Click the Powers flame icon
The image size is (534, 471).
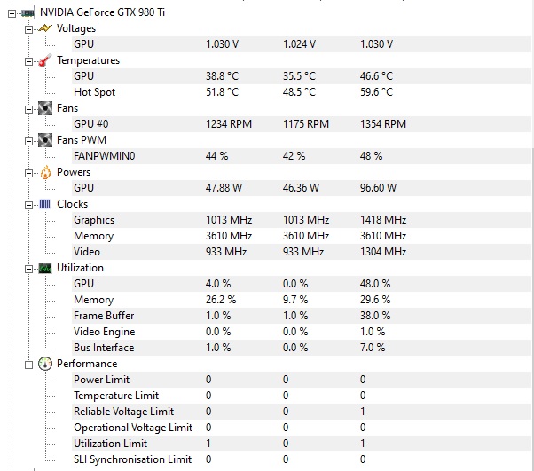45,172
